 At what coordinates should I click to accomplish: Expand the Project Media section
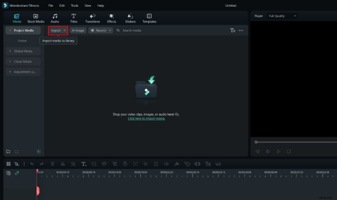point(23,30)
